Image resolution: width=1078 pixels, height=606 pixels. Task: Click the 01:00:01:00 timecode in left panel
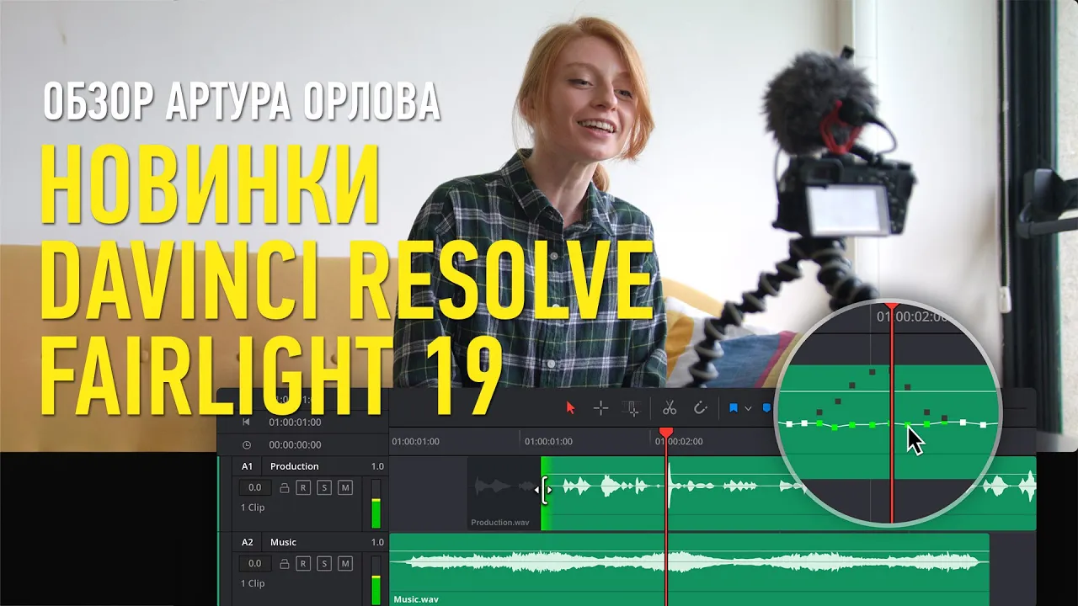295,422
